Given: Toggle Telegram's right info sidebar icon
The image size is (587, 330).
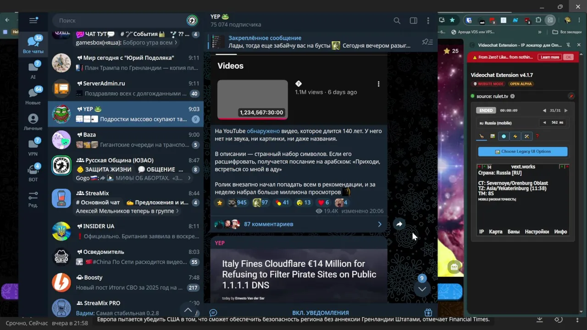Looking at the screenshot, I should 413,21.
